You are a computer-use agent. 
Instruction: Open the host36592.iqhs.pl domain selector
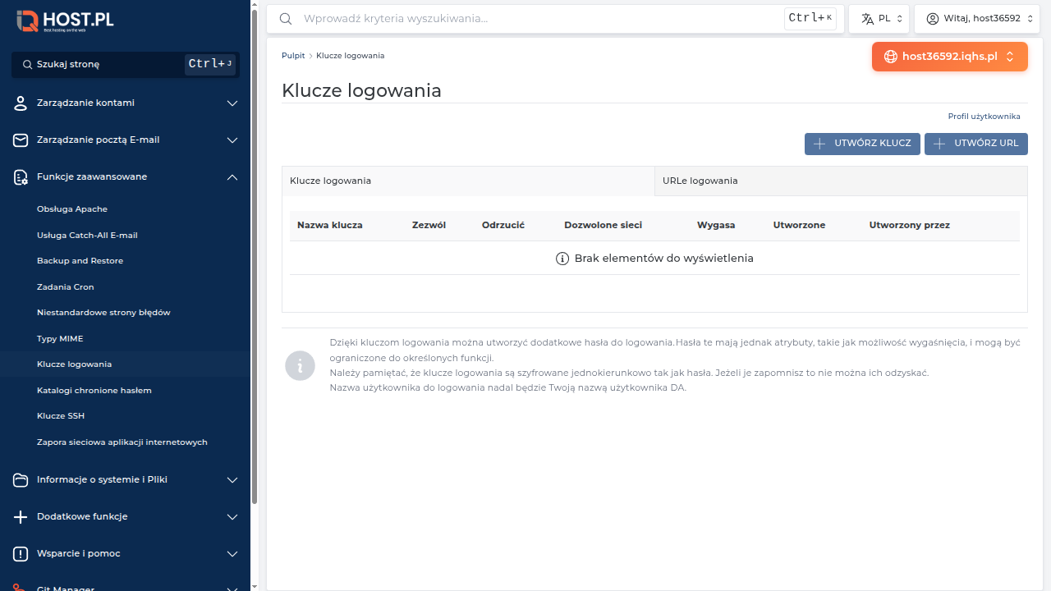(950, 57)
